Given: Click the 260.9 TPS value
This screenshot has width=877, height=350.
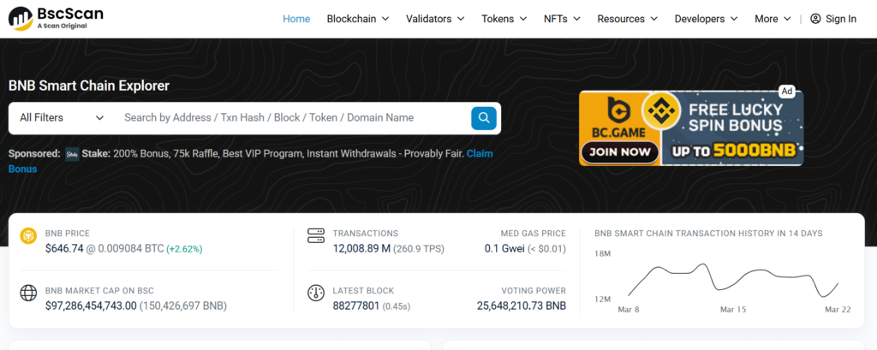Looking at the screenshot, I should [x=419, y=249].
